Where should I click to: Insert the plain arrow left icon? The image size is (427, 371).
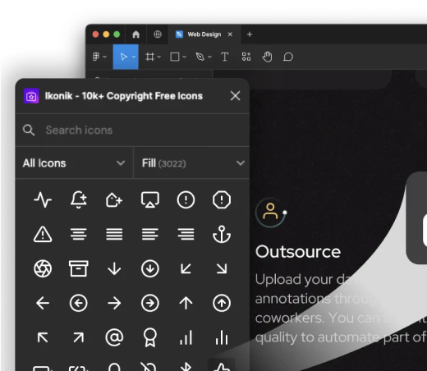43,303
